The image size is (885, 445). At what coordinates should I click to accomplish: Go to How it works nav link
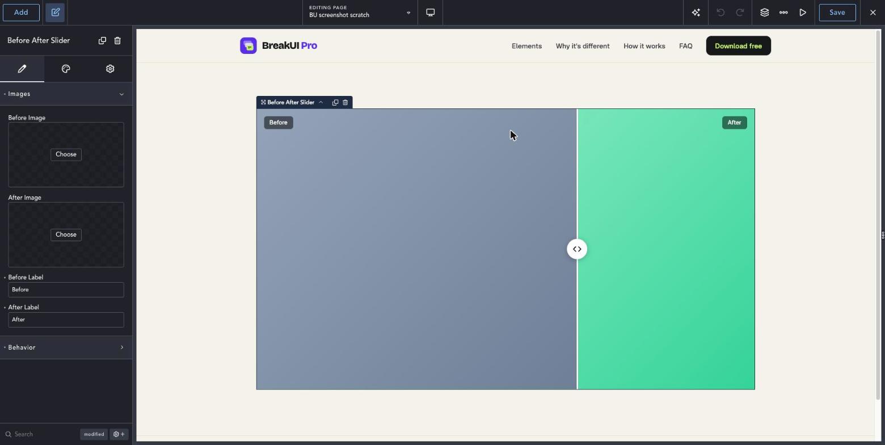tap(644, 46)
